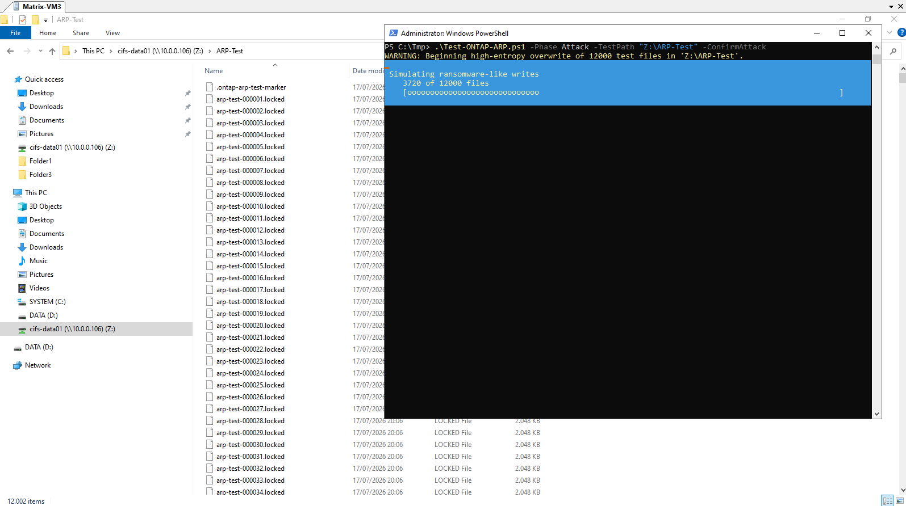Open the Customize Quick Access Toolbar dropdown
The image size is (906, 506).
(46, 20)
